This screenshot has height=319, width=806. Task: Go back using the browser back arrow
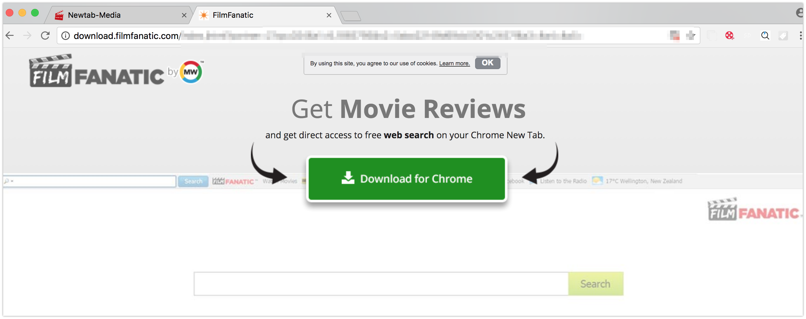pos(10,36)
